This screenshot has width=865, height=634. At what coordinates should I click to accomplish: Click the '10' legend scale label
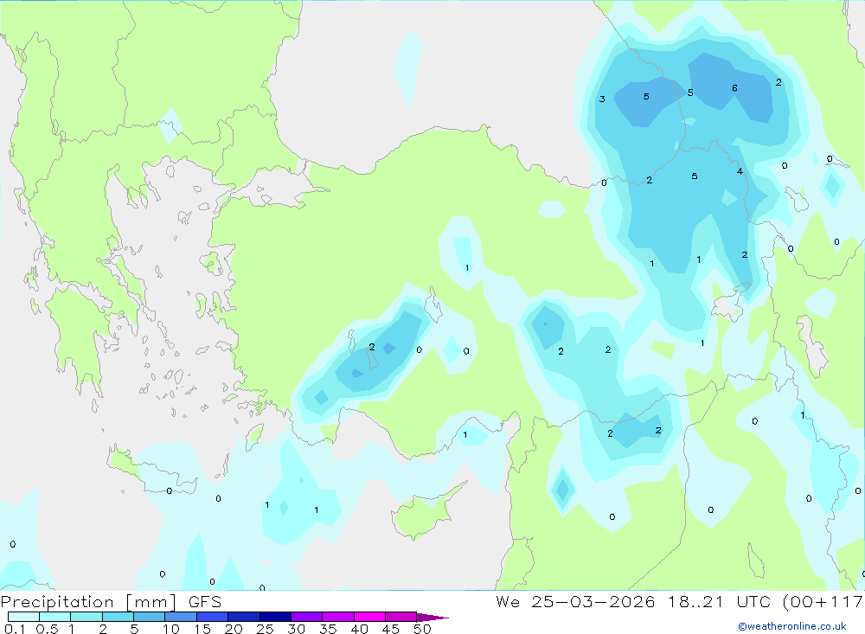[x=171, y=629]
